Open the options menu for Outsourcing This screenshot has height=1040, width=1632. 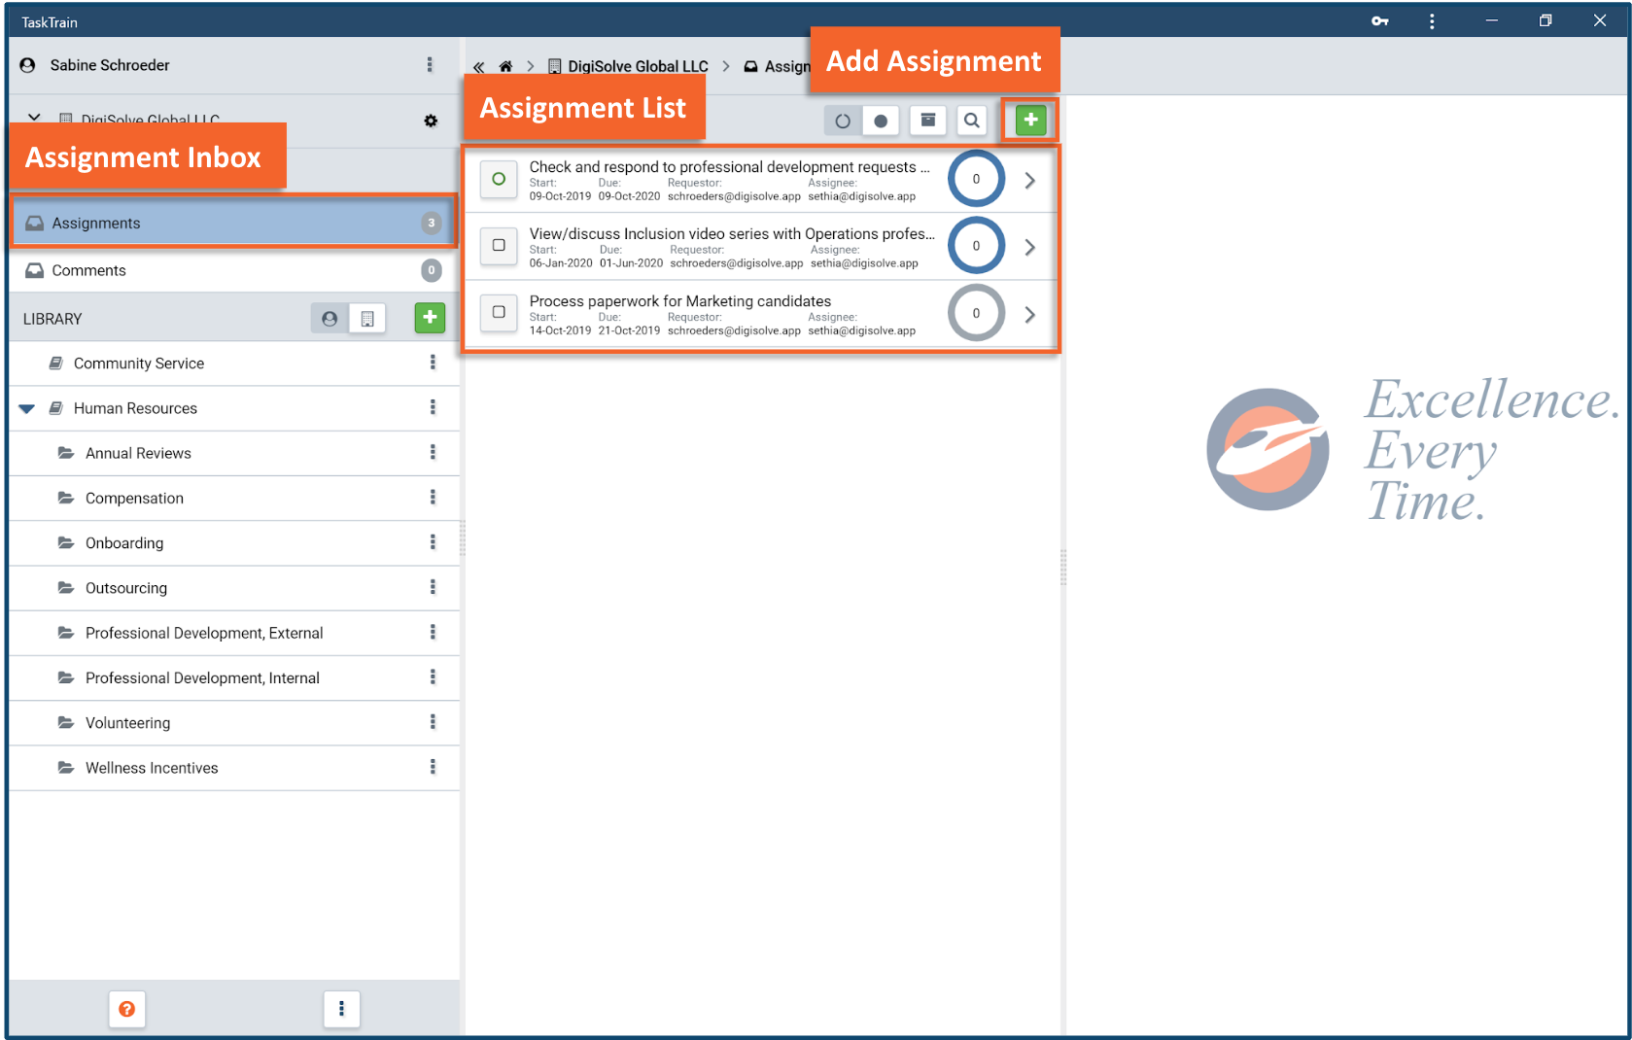[433, 587]
